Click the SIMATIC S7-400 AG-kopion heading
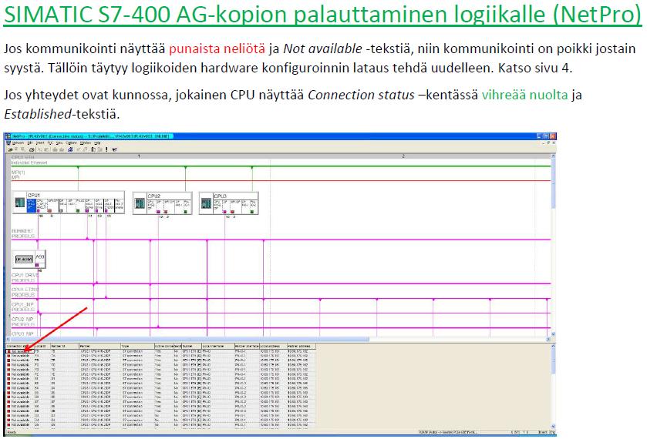647x439 pixels. (322, 14)
